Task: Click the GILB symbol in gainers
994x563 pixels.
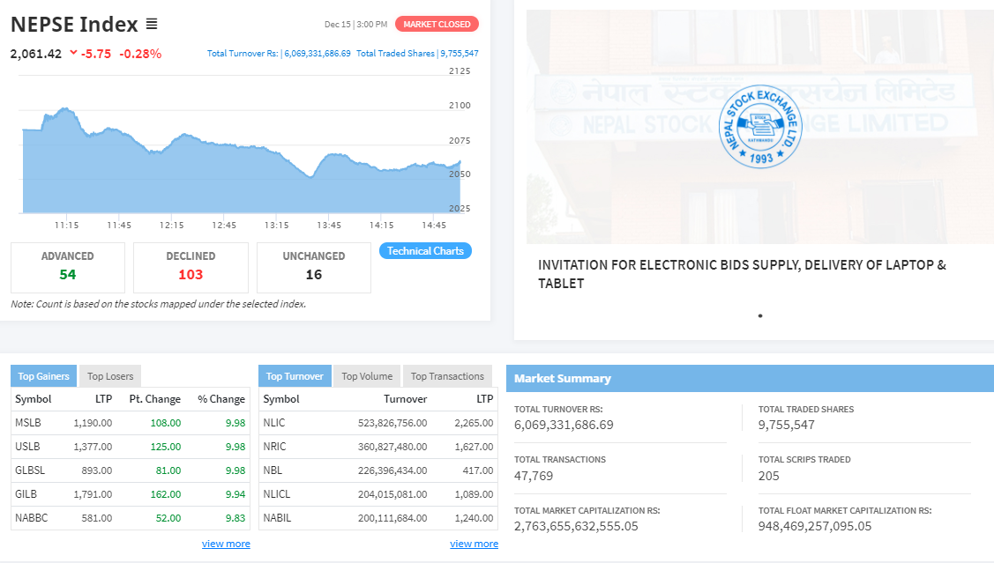Action: click(x=26, y=494)
